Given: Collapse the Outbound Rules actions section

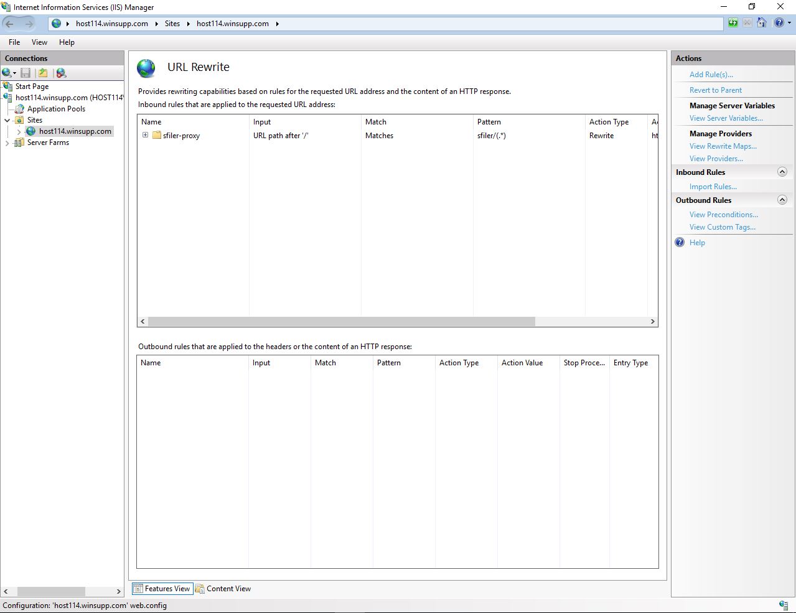Looking at the screenshot, I should [782, 200].
